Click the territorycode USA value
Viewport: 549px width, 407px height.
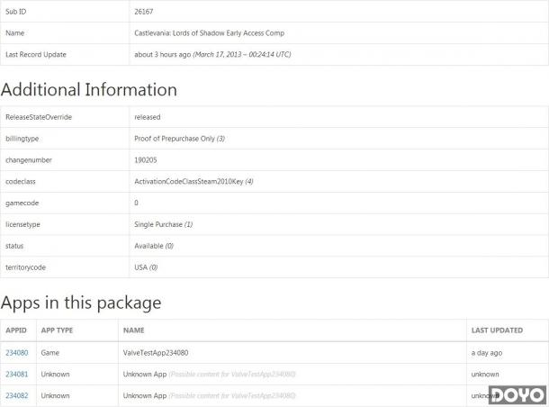146,267
